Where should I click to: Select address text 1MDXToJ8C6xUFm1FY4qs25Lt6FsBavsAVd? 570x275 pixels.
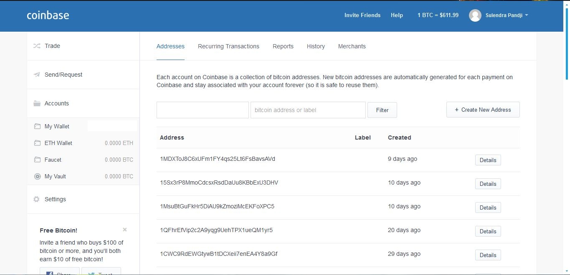click(x=218, y=159)
